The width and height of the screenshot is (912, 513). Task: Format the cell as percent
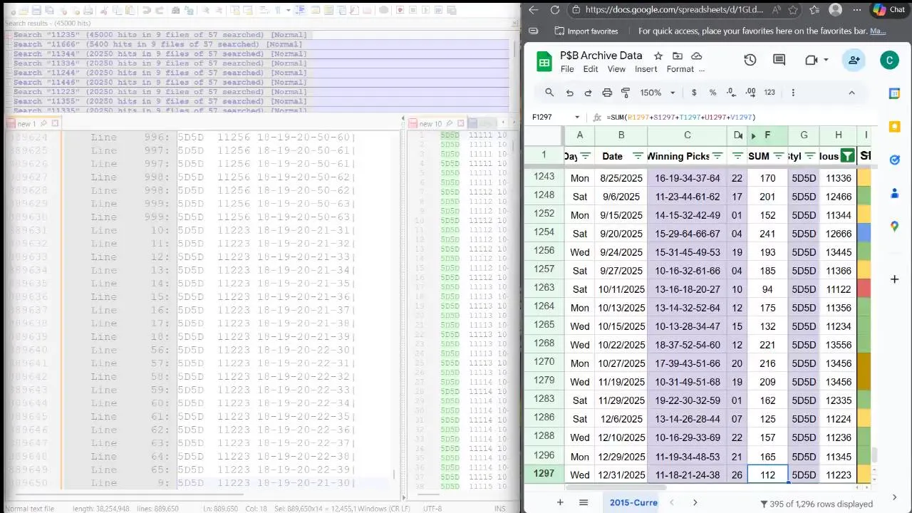(x=712, y=93)
